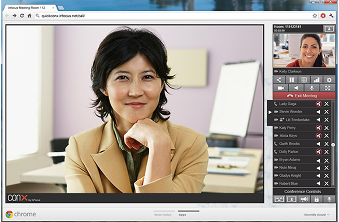Bookmark this page with the star
339x222 pixels.
pos(315,16)
